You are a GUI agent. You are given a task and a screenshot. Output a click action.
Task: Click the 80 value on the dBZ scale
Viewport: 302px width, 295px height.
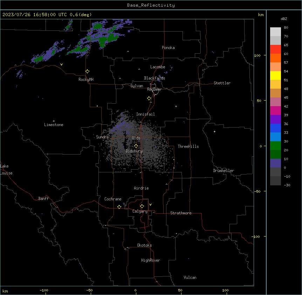coord(286,28)
